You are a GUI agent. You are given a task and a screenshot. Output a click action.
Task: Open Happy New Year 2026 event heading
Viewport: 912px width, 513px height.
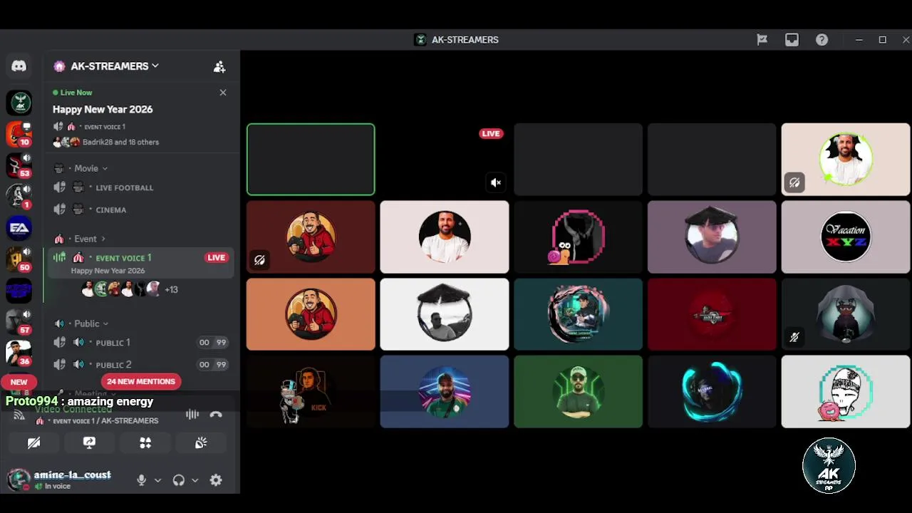[103, 109]
